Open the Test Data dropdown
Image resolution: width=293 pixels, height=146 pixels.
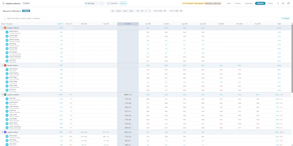[x=94, y=3]
